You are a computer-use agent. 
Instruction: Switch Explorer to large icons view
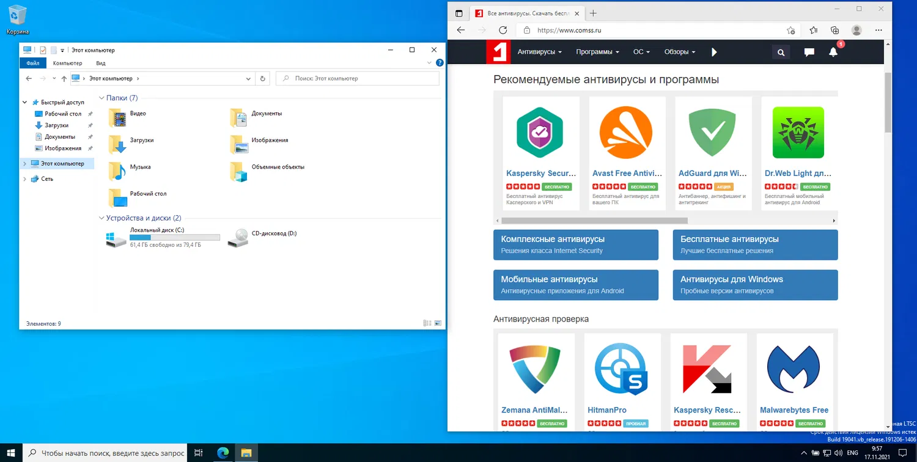pos(437,323)
